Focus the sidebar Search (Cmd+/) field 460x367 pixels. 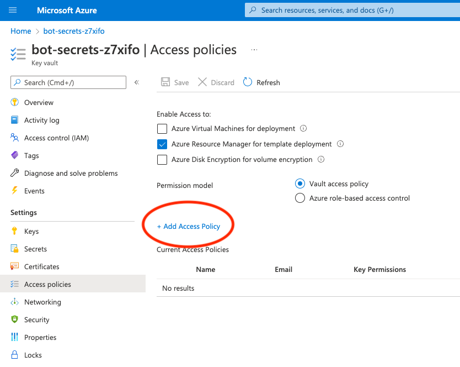tap(68, 82)
